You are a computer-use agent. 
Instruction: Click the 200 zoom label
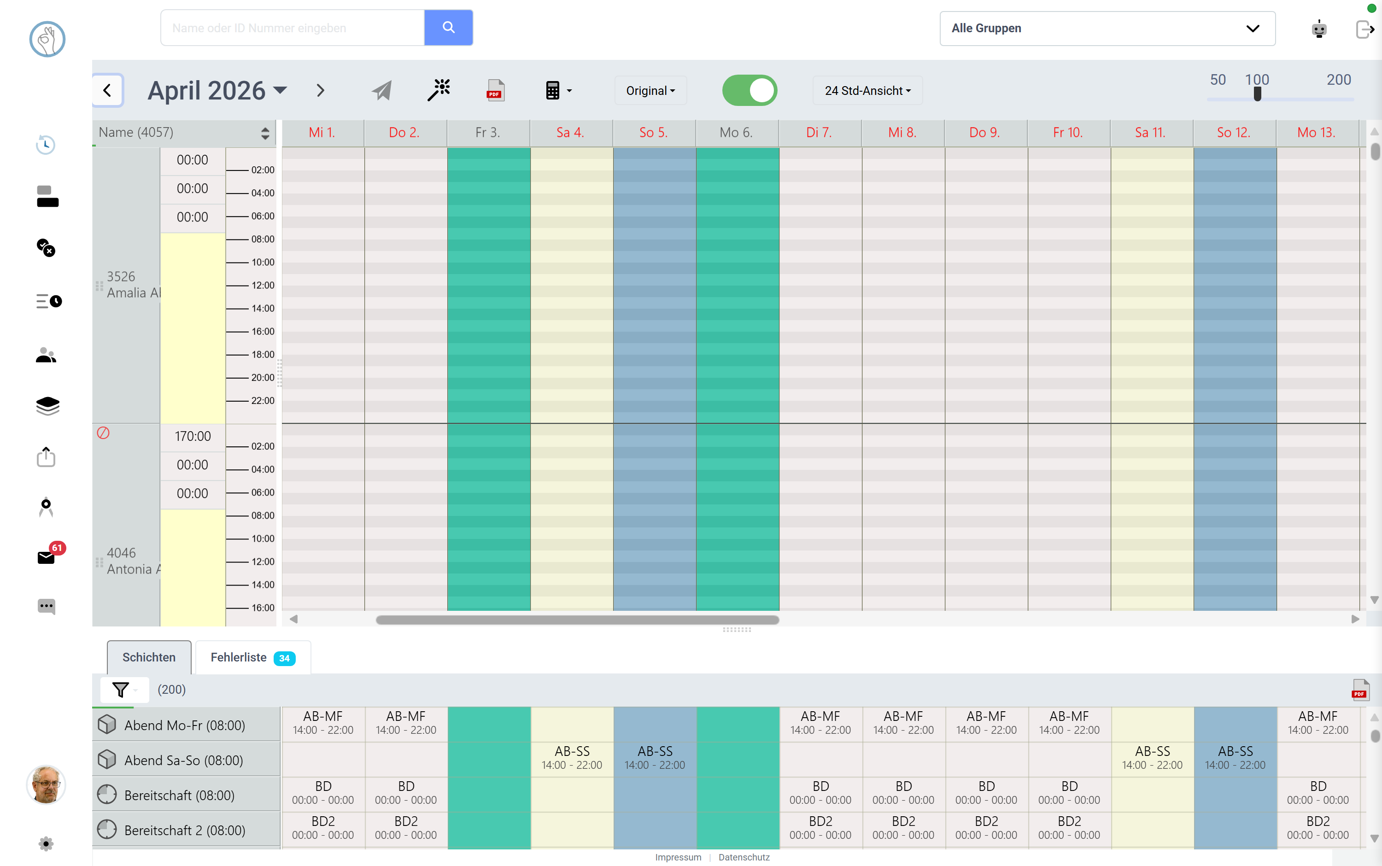[x=1339, y=80]
